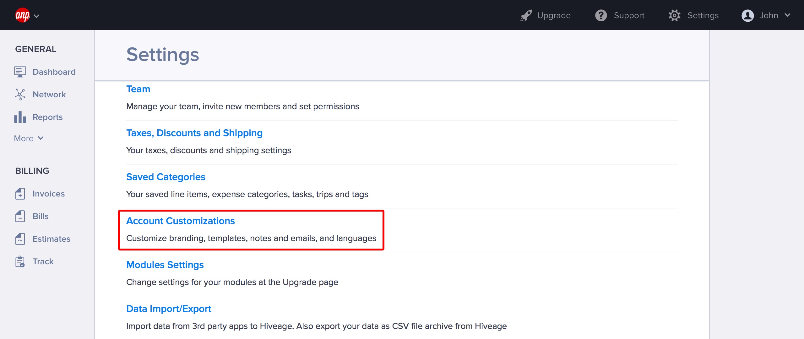Open the Account Customizations link
804x339 pixels.
[180, 221]
